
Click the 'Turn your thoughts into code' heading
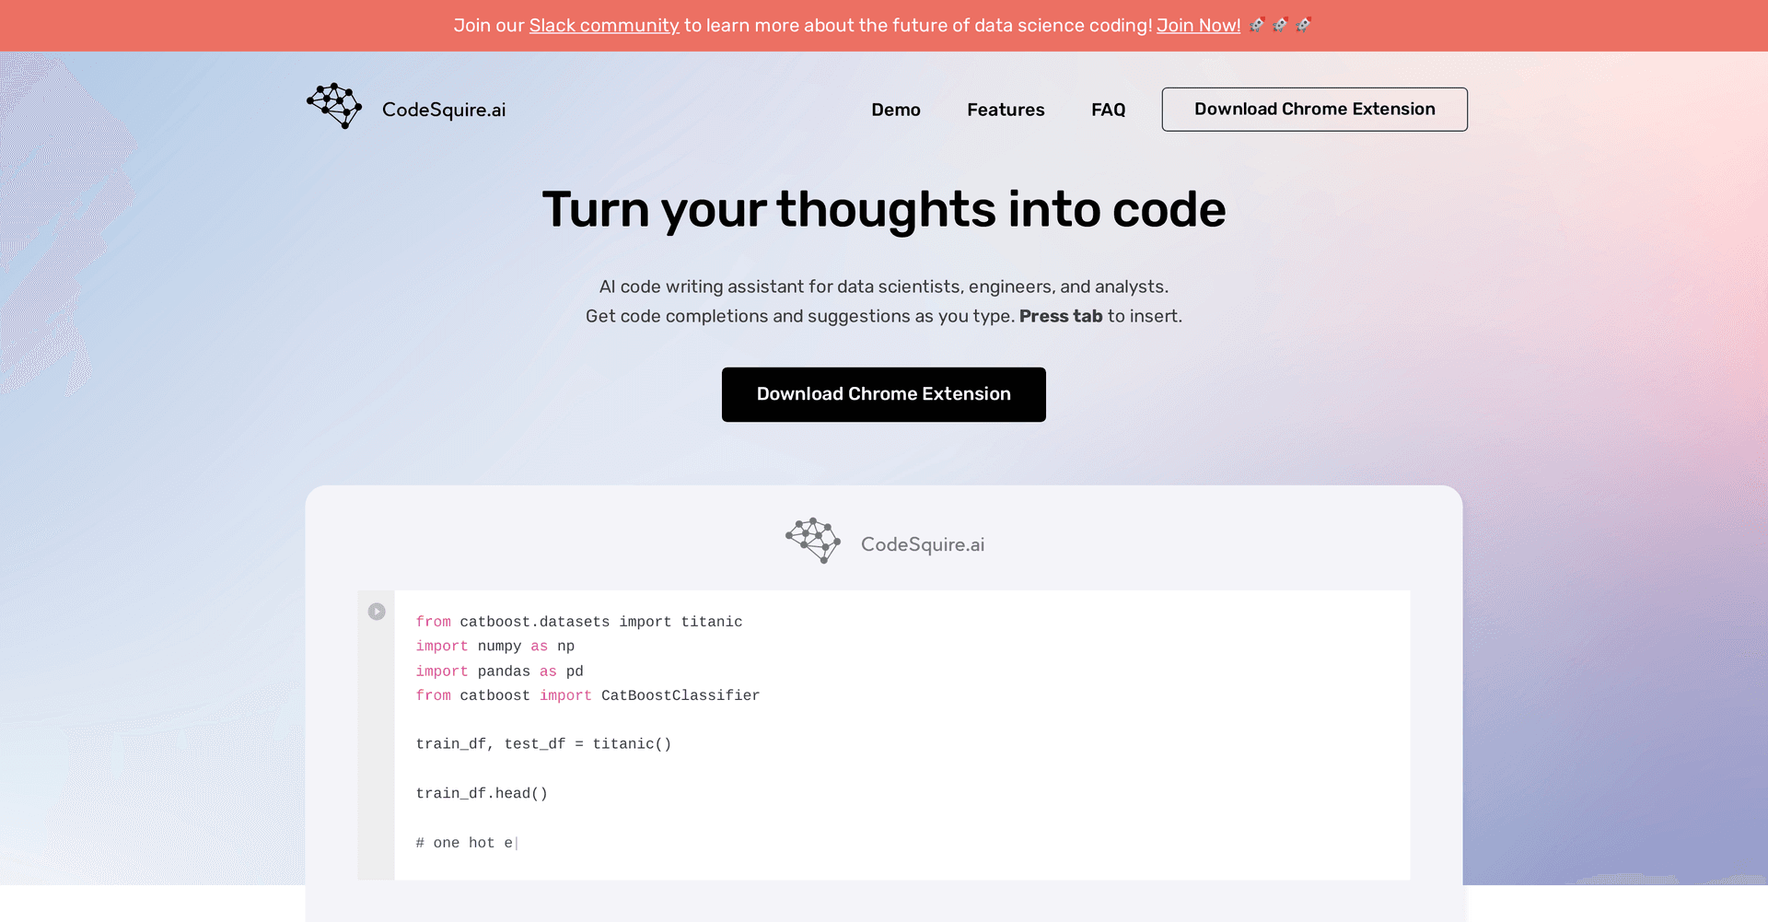(x=884, y=210)
